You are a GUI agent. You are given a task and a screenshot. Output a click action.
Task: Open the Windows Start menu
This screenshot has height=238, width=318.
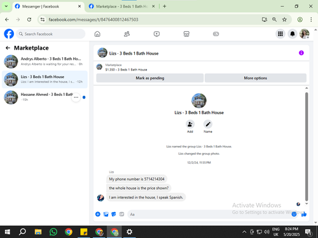coord(7,232)
